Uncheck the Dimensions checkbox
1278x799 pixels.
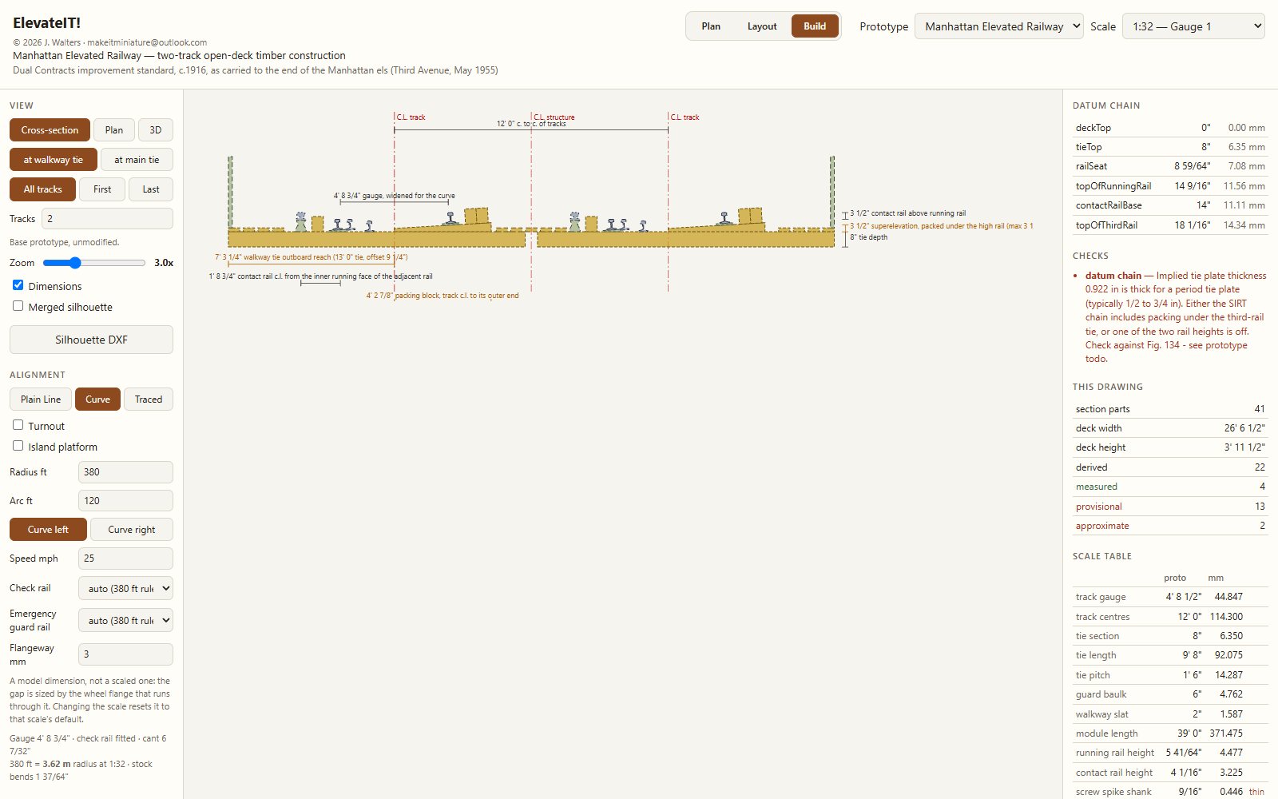(x=18, y=285)
